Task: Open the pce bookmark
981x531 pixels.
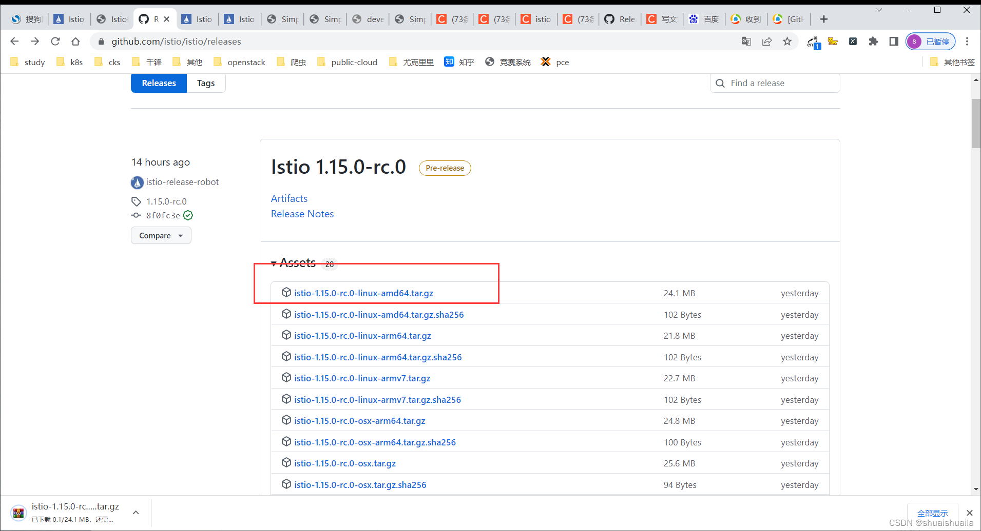Action: coord(555,62)
